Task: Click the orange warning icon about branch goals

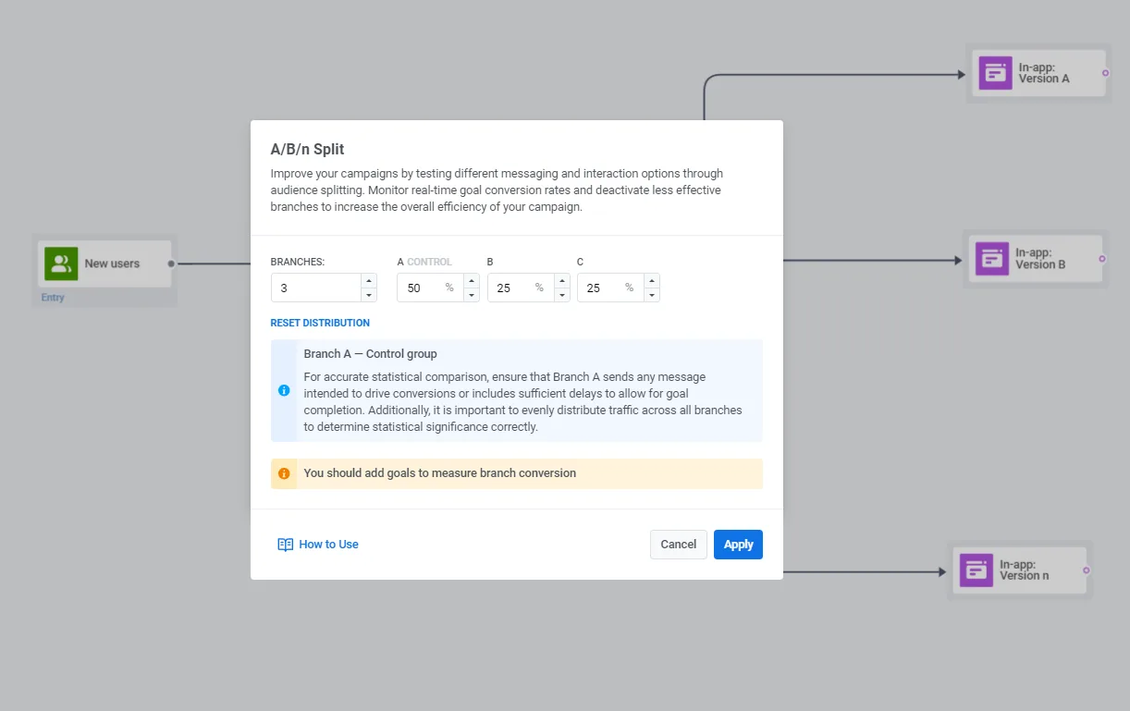Action: click(x=286, y=473)
